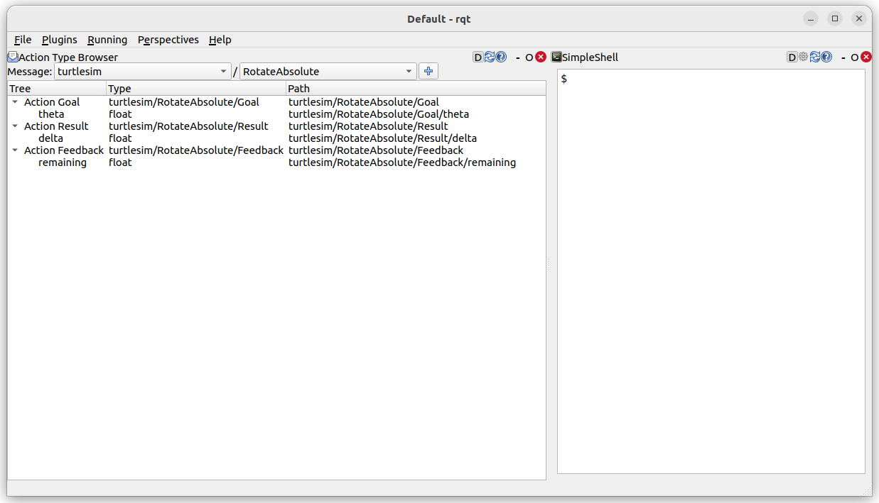879x503 pixels.
Task: Open the Help menu
Action: coord(220,40)
